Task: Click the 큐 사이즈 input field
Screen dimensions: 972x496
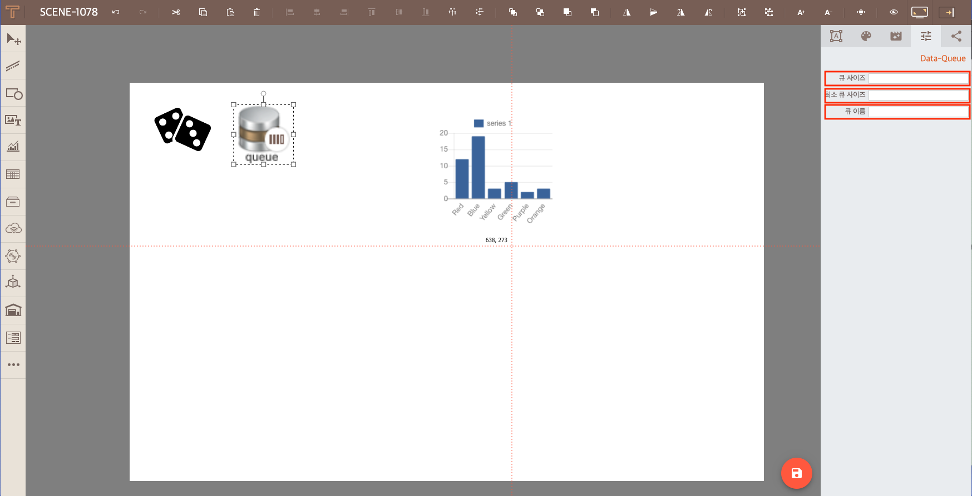Action: point(919,78)
